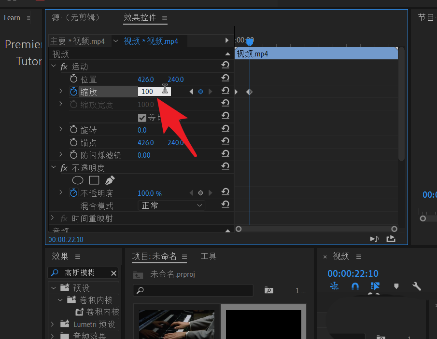Screen dimensions: 437x339
Task: Expand the 时间重映射 effect
Action: (53, 218)
